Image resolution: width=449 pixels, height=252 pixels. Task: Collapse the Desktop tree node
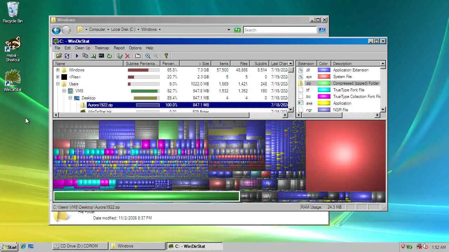(x=70, y=98)
